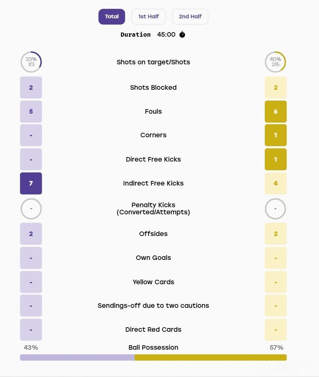Click the Ball Possession label

153,347
